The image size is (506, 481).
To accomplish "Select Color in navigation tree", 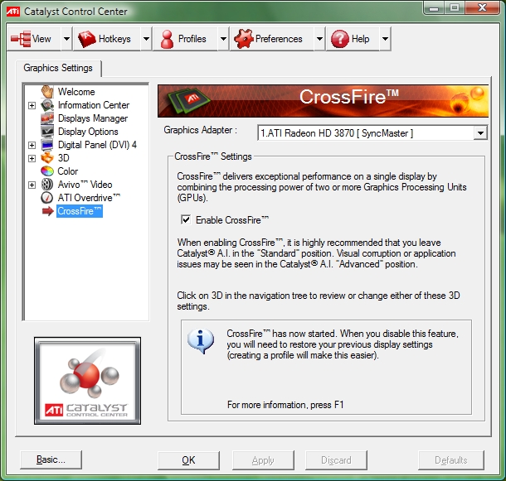I will point(68,171).
